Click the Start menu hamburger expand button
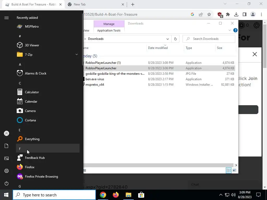Viewport: 267px width, 200px height. [x=7, y=18]
